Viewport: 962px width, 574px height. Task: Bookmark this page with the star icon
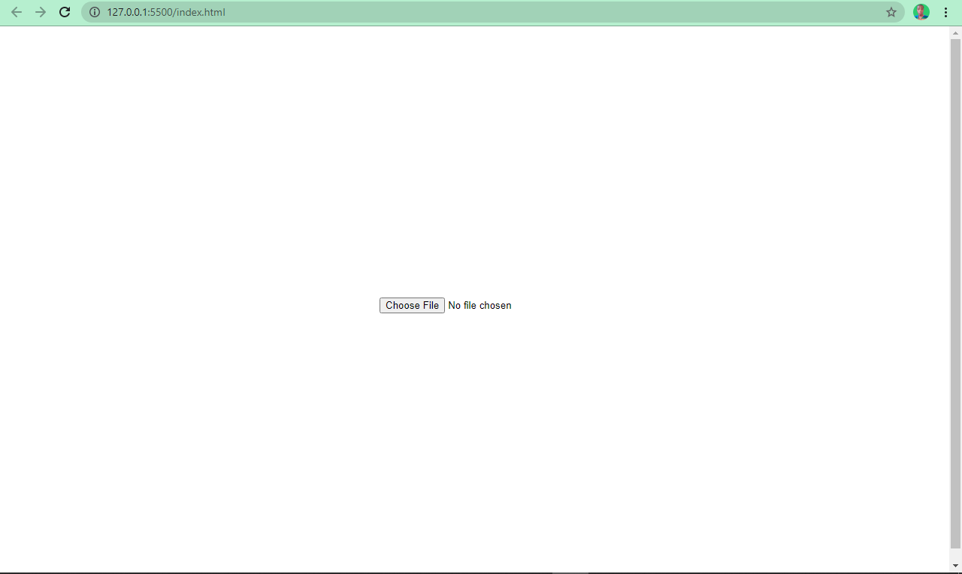[x=891, y=12]
